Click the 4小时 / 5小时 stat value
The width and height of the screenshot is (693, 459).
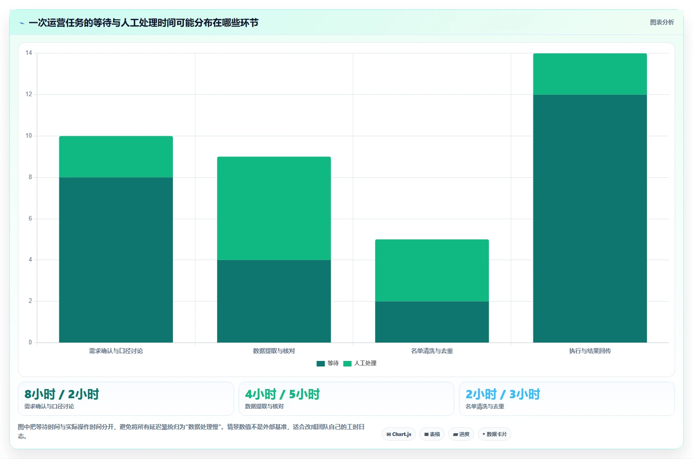click(282, 394)
